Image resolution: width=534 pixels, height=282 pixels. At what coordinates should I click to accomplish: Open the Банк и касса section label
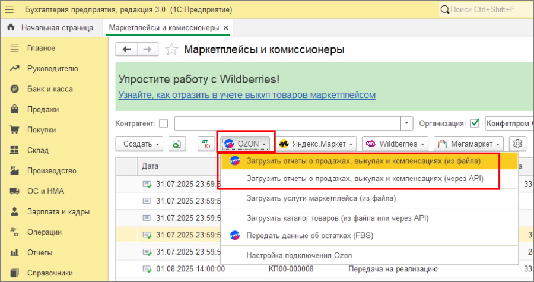coord(50,89)
